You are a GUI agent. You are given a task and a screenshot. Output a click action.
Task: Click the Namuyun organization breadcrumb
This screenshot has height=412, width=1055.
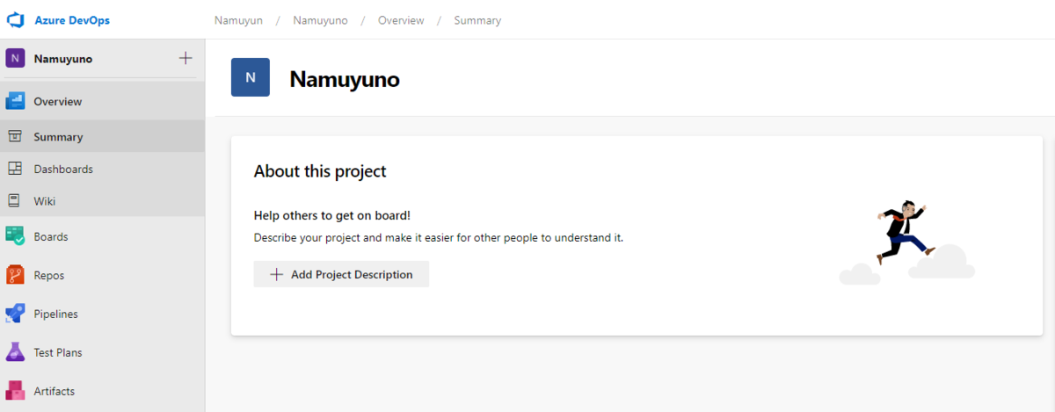(x=239, y=20)
